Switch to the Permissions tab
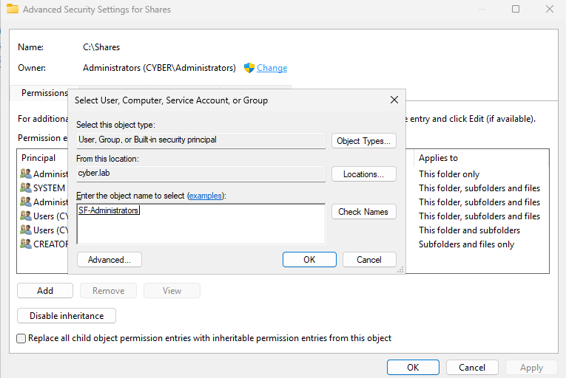The height and width of the screenshot is (378, 566). click(x=44, y=93)
